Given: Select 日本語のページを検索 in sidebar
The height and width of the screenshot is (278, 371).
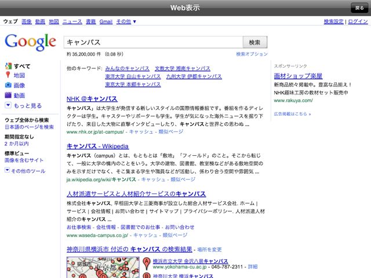Looking at the screenshot, I should 29,127.
